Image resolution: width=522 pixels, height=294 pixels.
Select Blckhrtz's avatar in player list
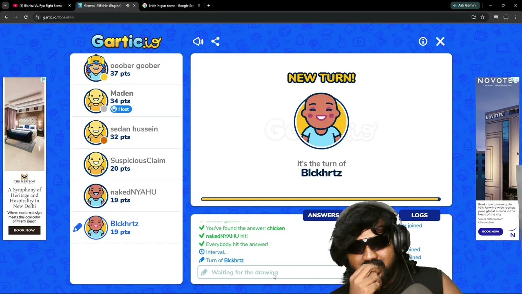pyautogui.click(x=96, y=227)
